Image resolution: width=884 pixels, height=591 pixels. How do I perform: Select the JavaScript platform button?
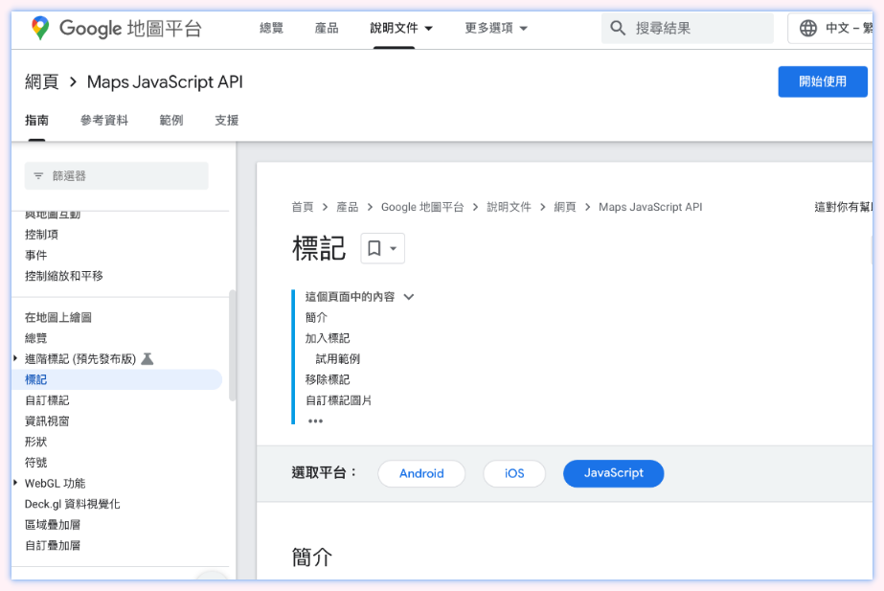coord(613,474)
